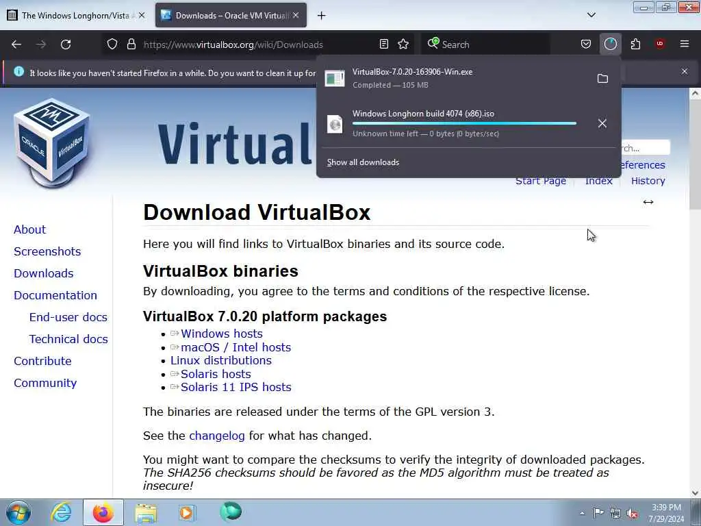
Task: Focus the Firefox Search box
Action: click(485, 45)
